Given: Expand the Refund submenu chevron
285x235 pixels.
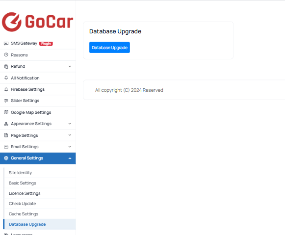Looking at the screenshot, I should click(x=70, y=66).
